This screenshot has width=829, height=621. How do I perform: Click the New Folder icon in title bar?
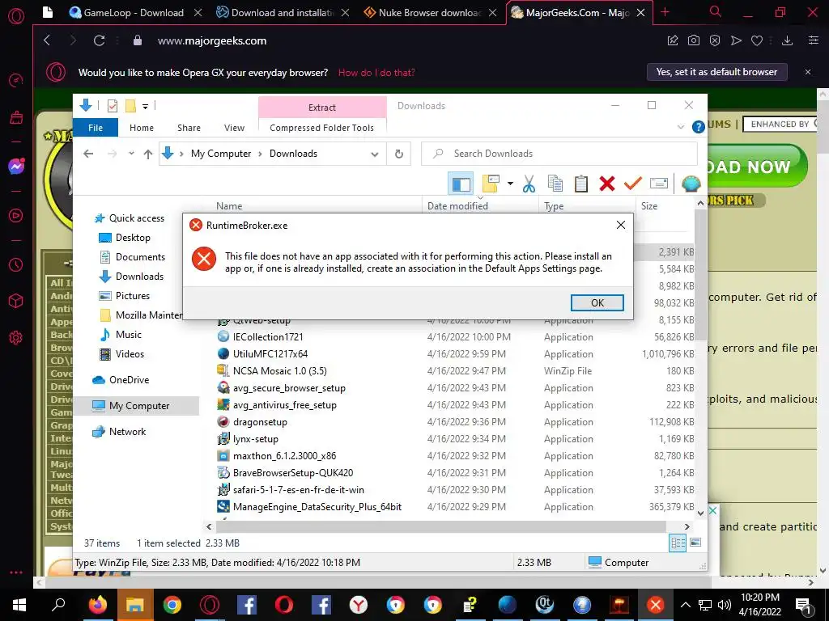pos(130,106)
